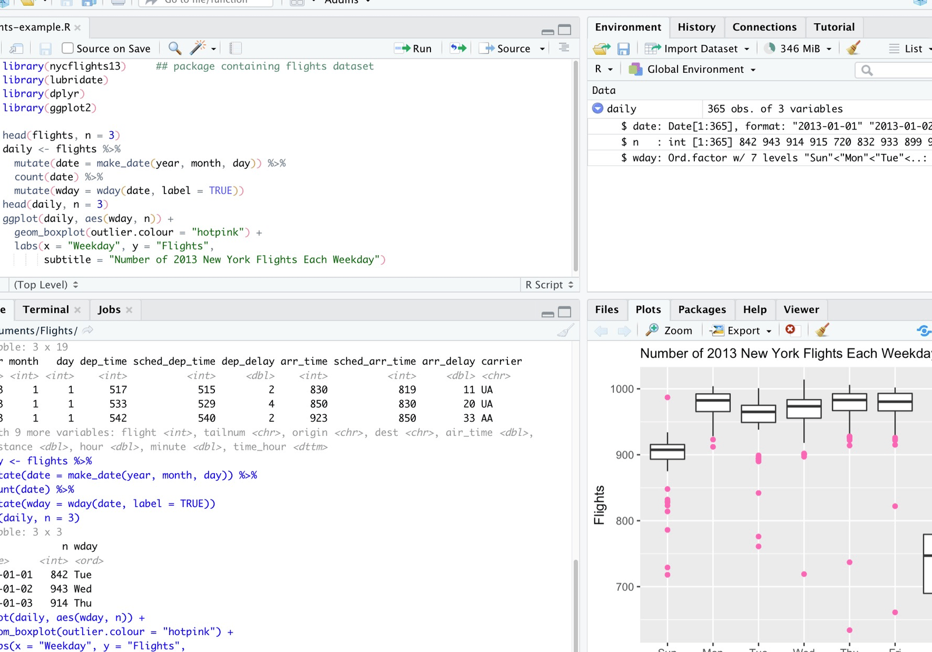Click the load workspace folder icon
This screenshot has width=932, height=652.
[x=601, y=49]
